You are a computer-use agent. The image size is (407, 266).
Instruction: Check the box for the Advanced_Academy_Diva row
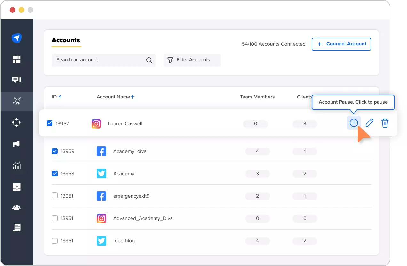(55, 218)
